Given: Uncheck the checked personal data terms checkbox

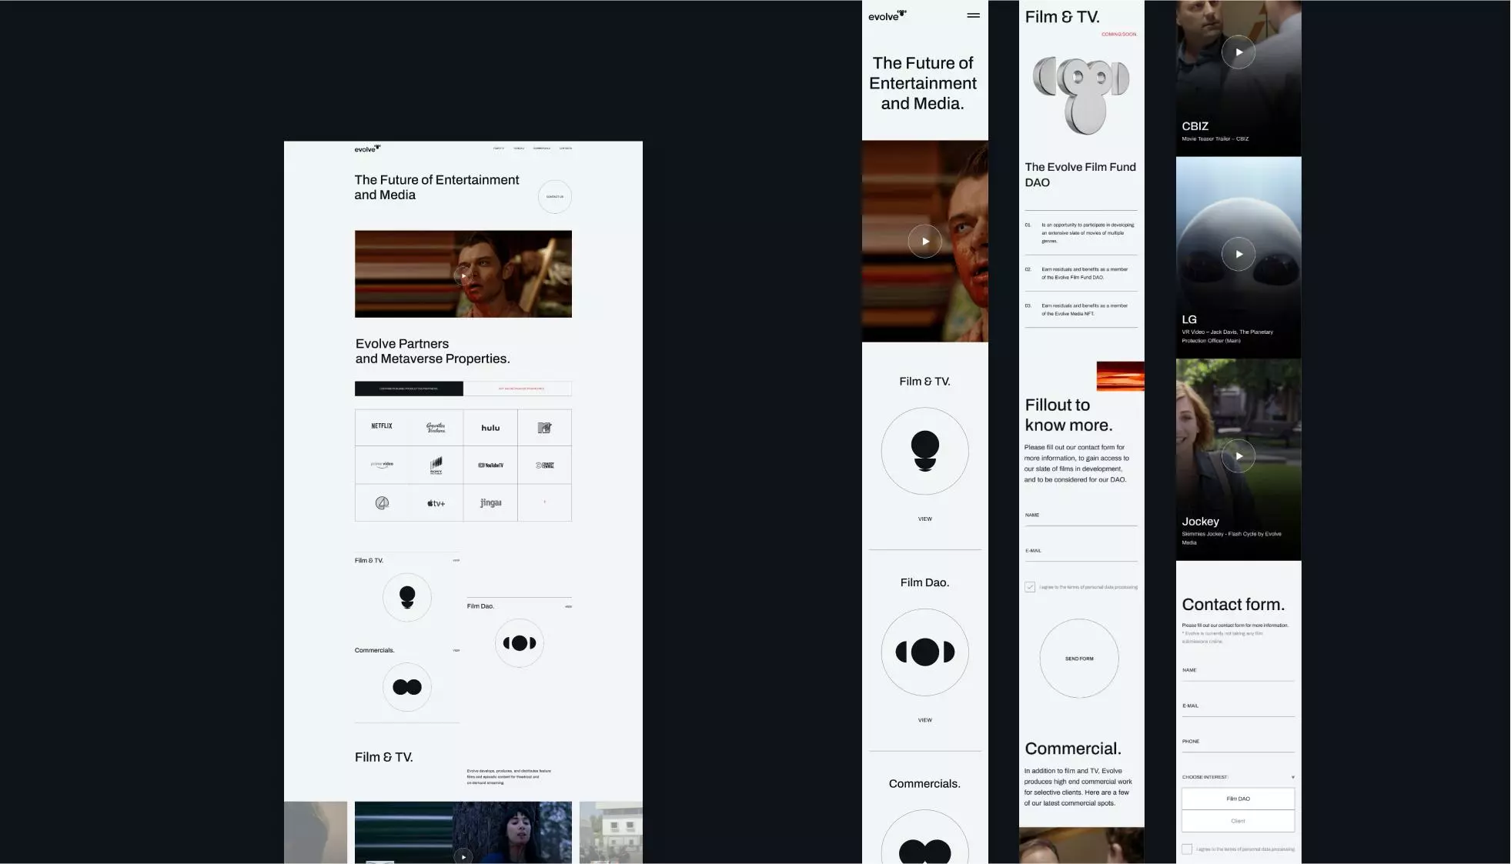Looking at the screenshot, I should click(1030, 587).
